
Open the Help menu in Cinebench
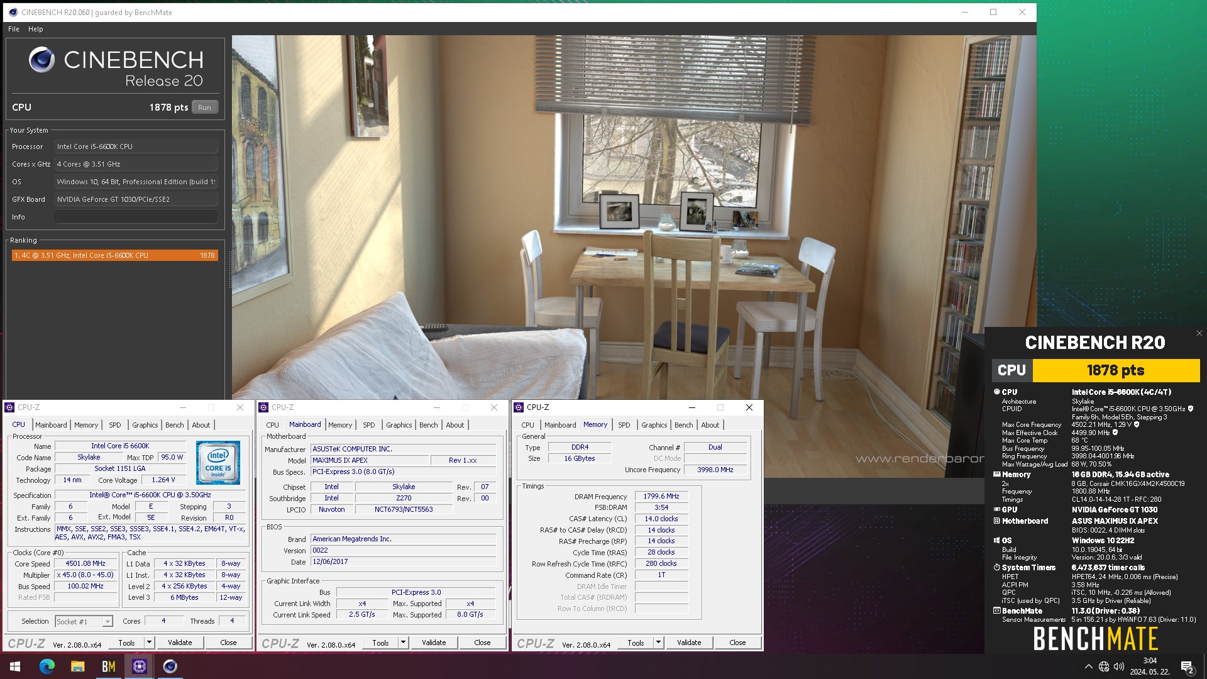coord(36,29)
